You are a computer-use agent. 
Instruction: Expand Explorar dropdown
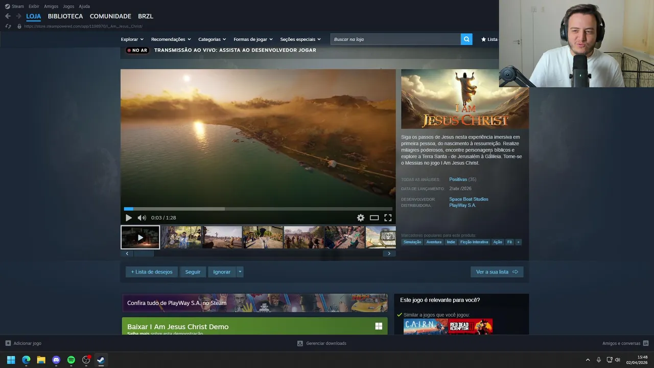(x=132, y=39)
